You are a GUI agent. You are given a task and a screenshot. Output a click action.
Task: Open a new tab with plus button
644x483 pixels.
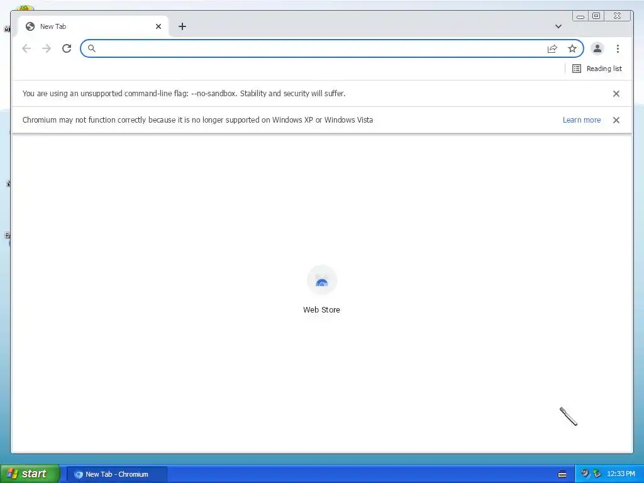tap(182, 26)
